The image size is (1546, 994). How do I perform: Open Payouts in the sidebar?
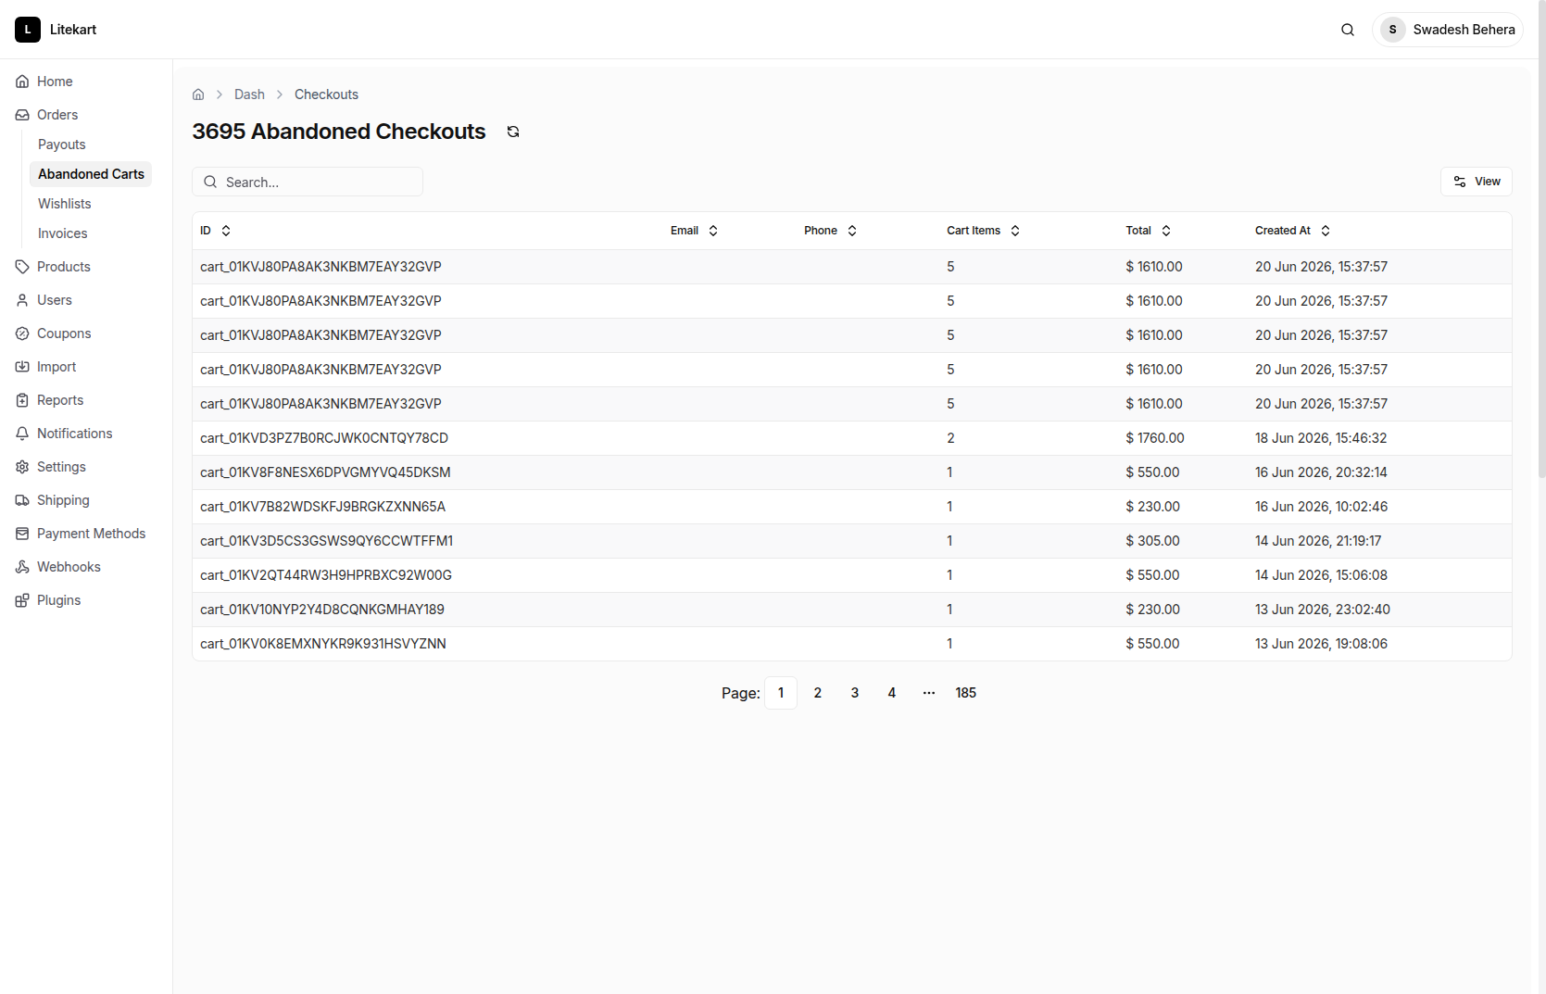point(62,145)
